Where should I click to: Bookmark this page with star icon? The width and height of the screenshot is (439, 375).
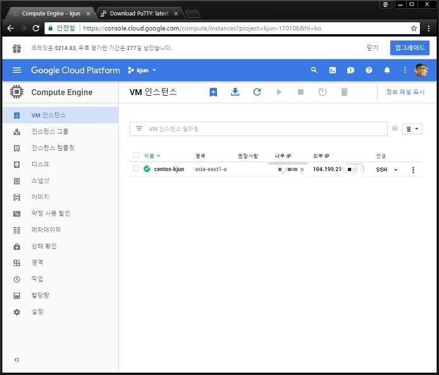(414, 29)
